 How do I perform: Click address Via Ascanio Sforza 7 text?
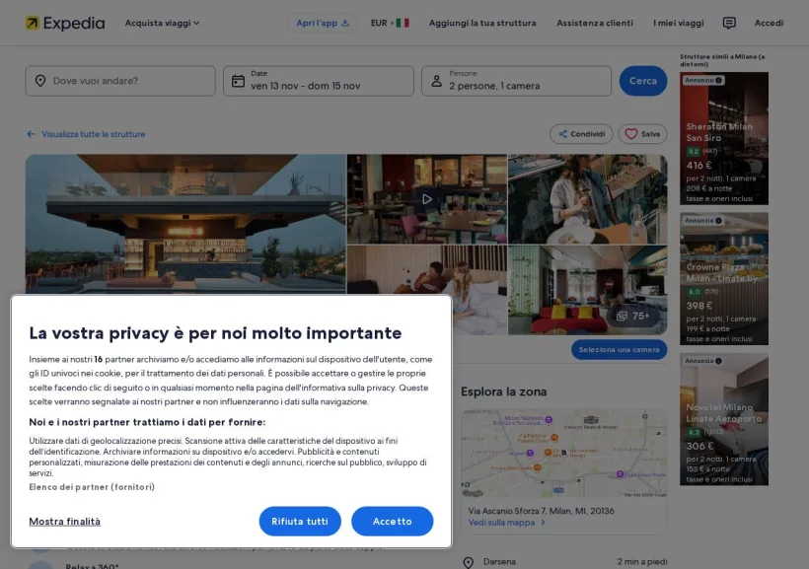[542, 511]
